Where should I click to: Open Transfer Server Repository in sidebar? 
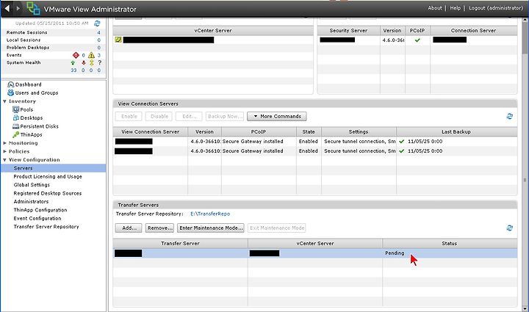point(46,227)
